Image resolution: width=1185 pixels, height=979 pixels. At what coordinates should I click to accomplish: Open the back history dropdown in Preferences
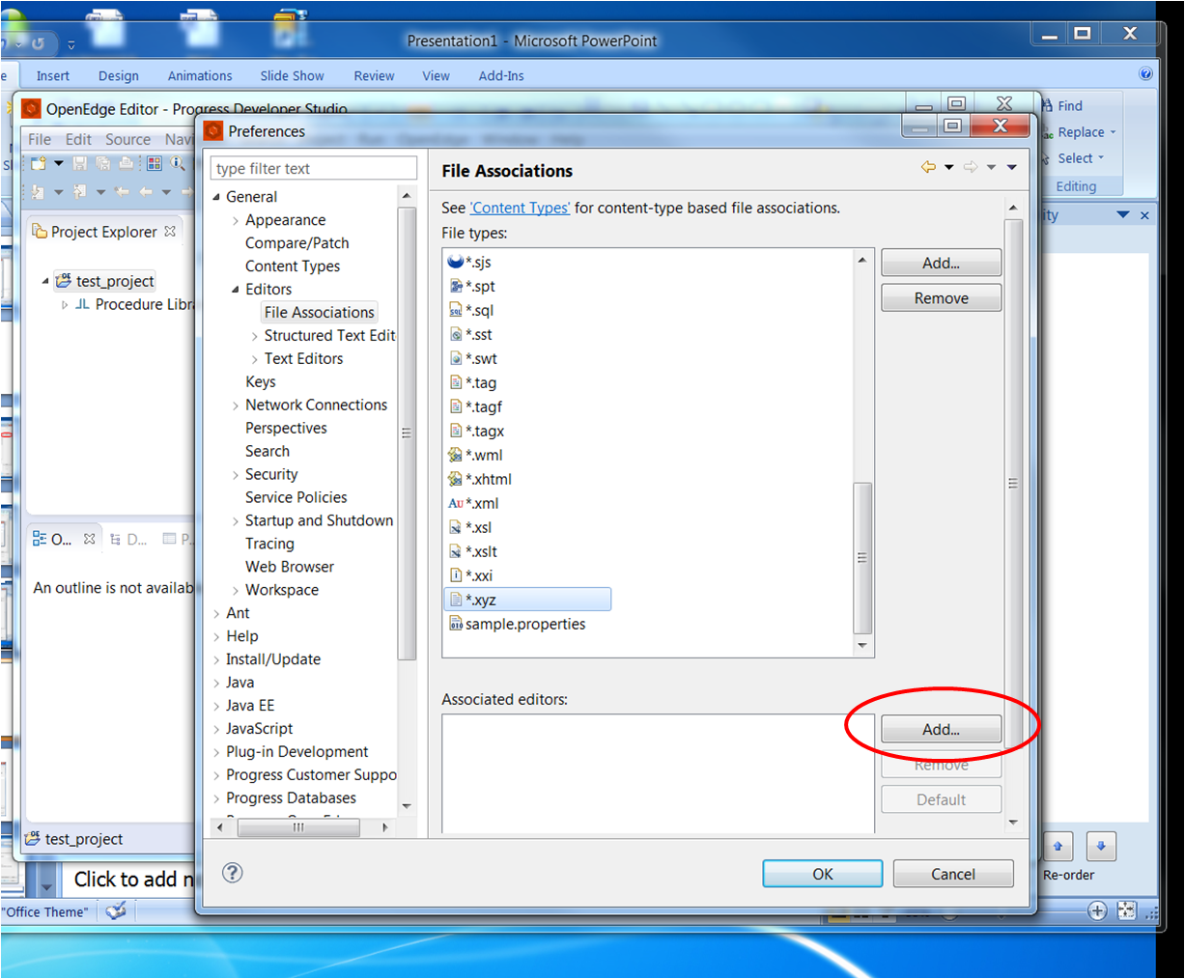pyautogui.click(x=948, y=167)
